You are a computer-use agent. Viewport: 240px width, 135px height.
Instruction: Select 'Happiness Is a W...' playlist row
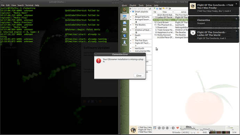(x=170, y=32)
